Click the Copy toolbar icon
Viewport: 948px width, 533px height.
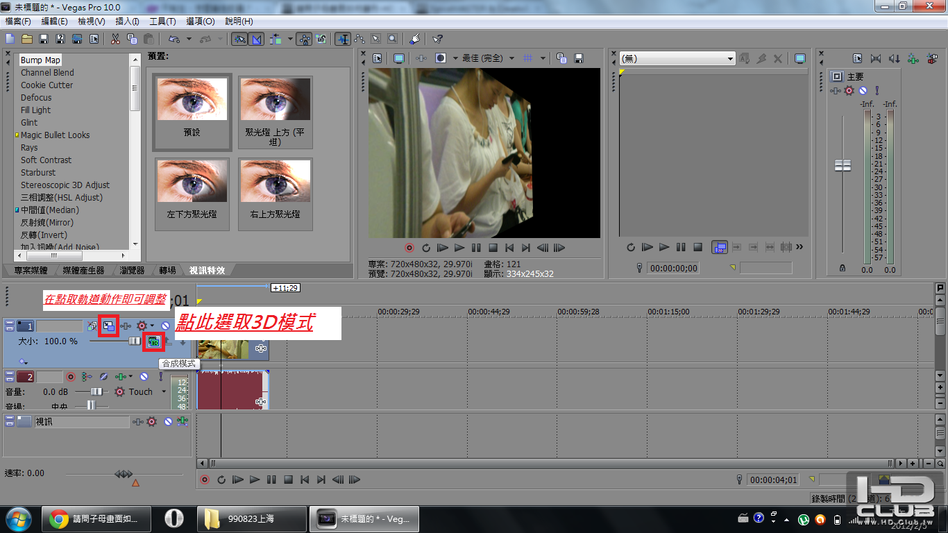pos(132,39)
